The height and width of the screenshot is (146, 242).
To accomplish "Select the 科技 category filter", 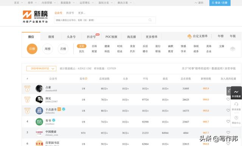I will 107,52.
